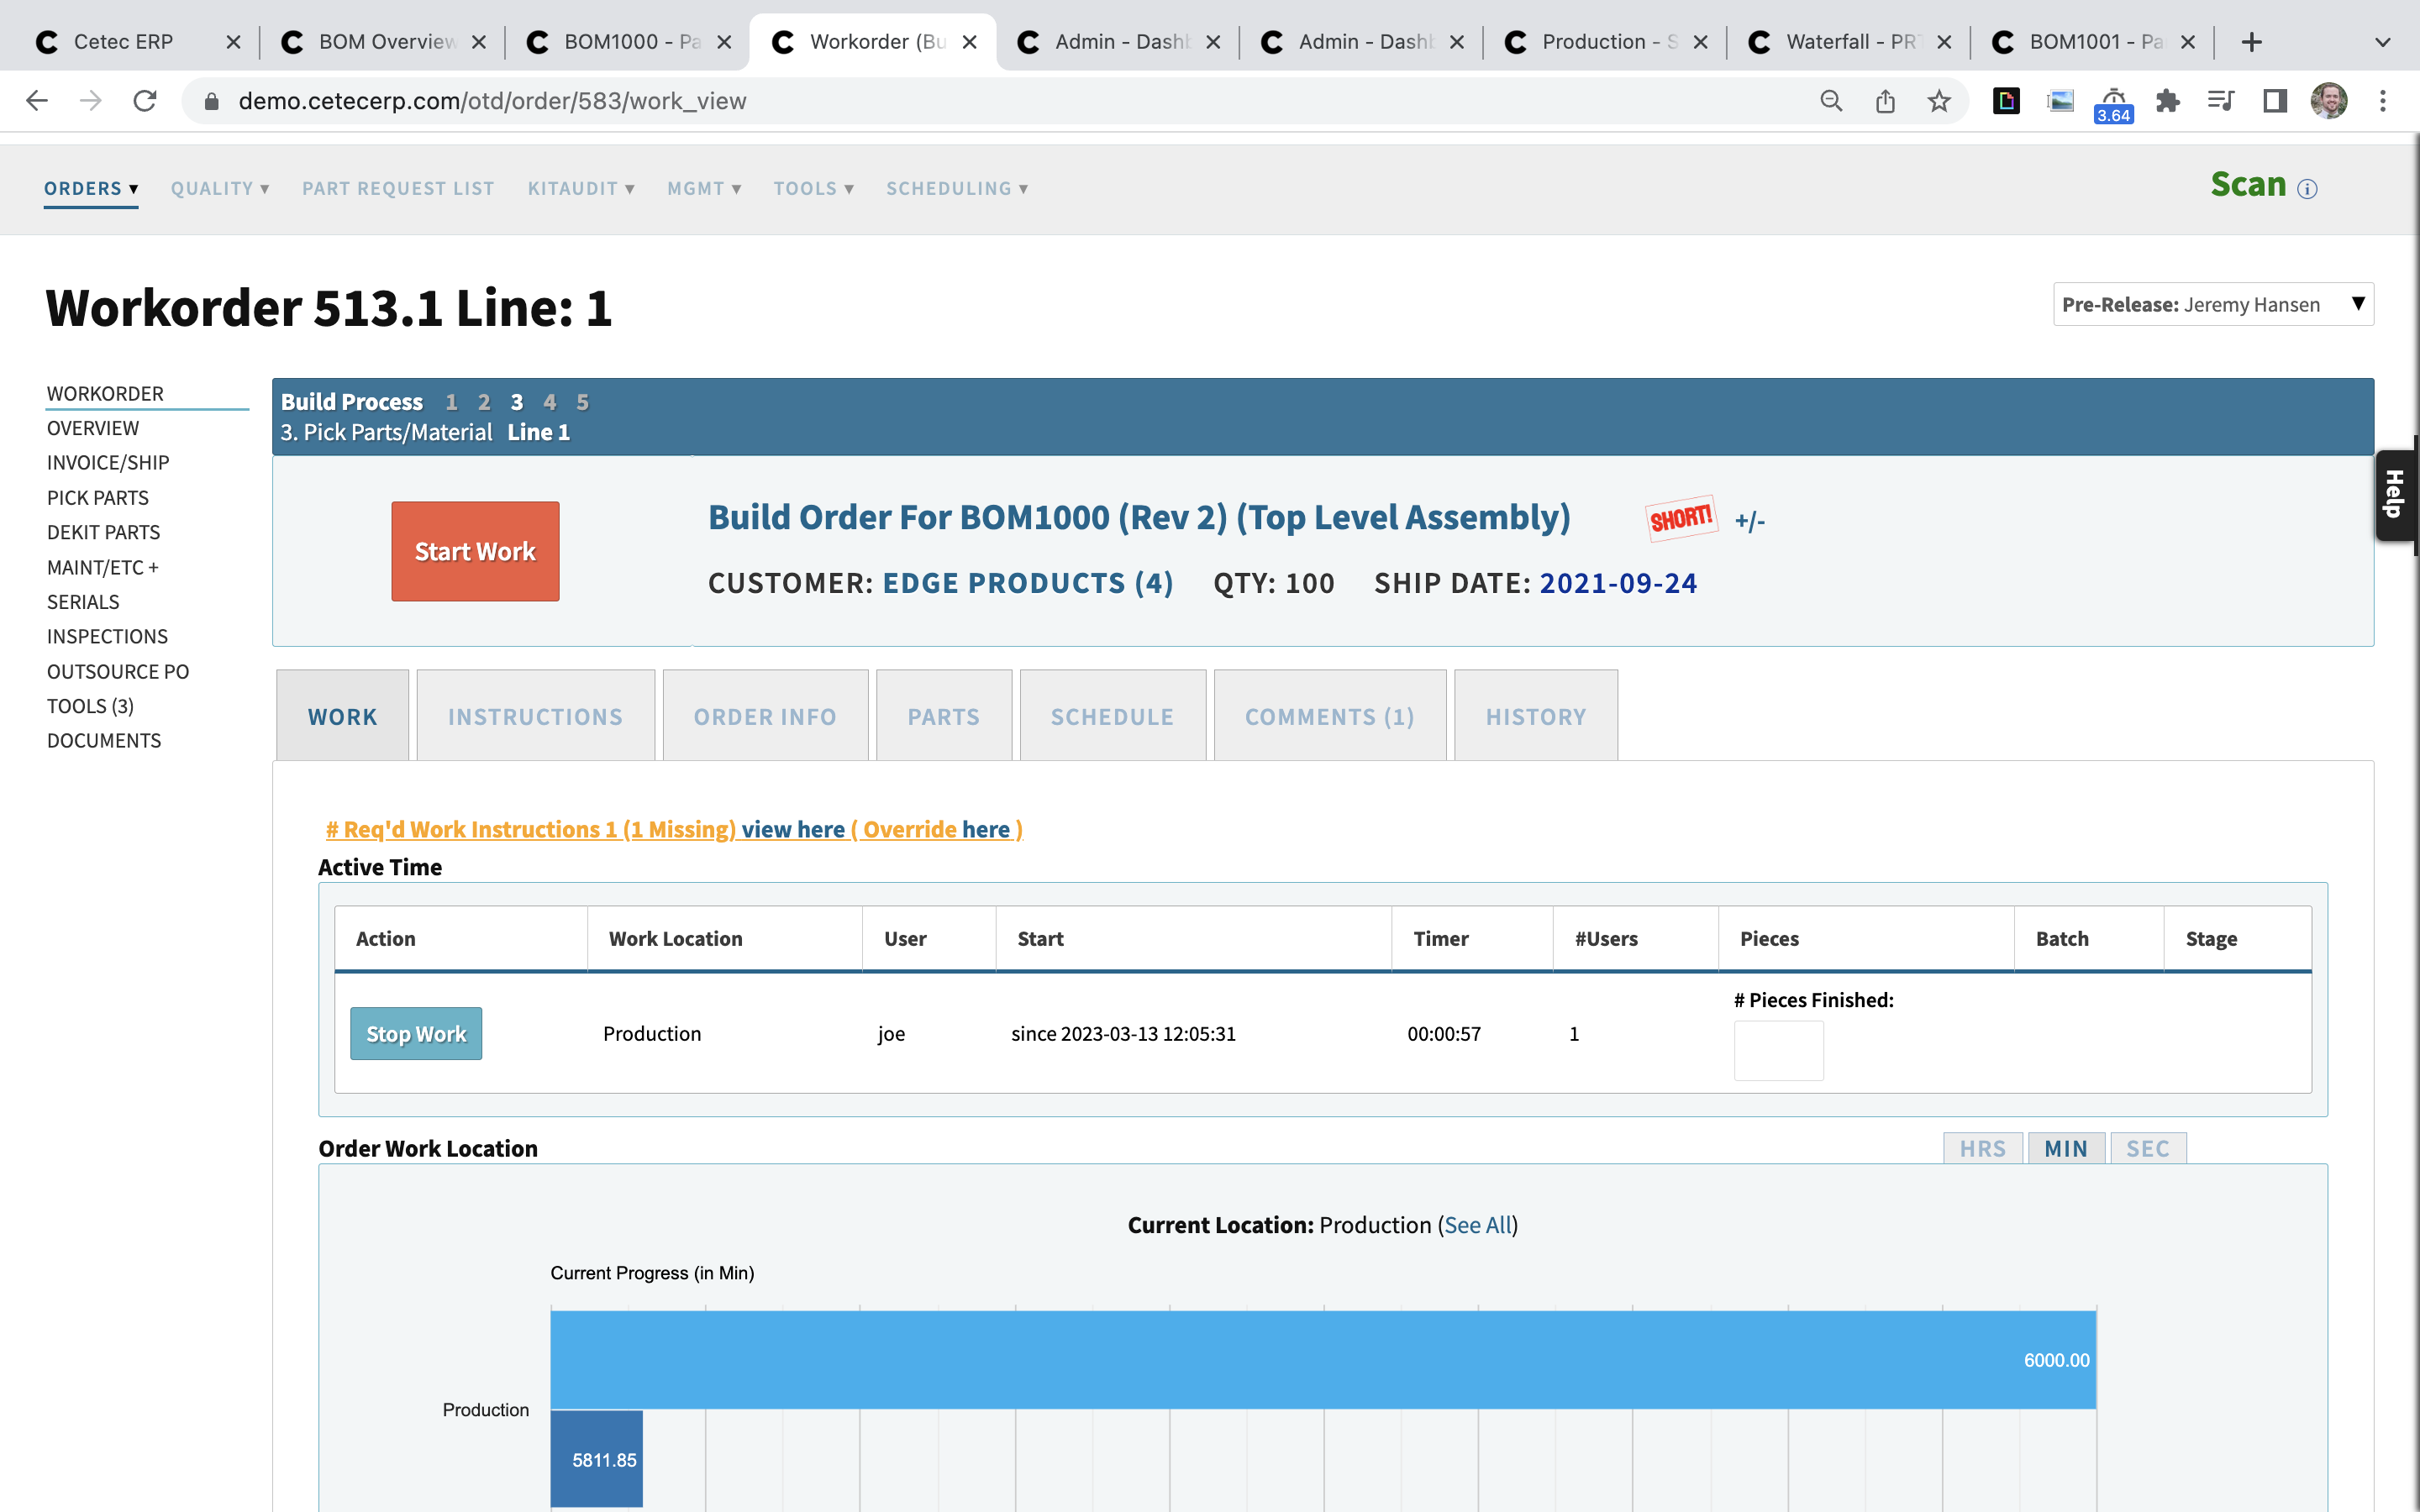Switch time units to HRS
The width and height of the screenshot is (2420, 1512).
click(x=1983, y=1148)
